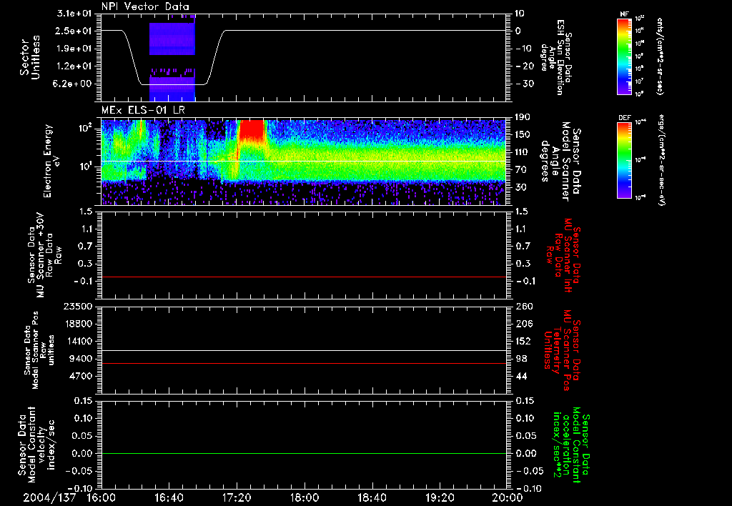Click the "190" scanner angle tick label

(x=523, y=117)
